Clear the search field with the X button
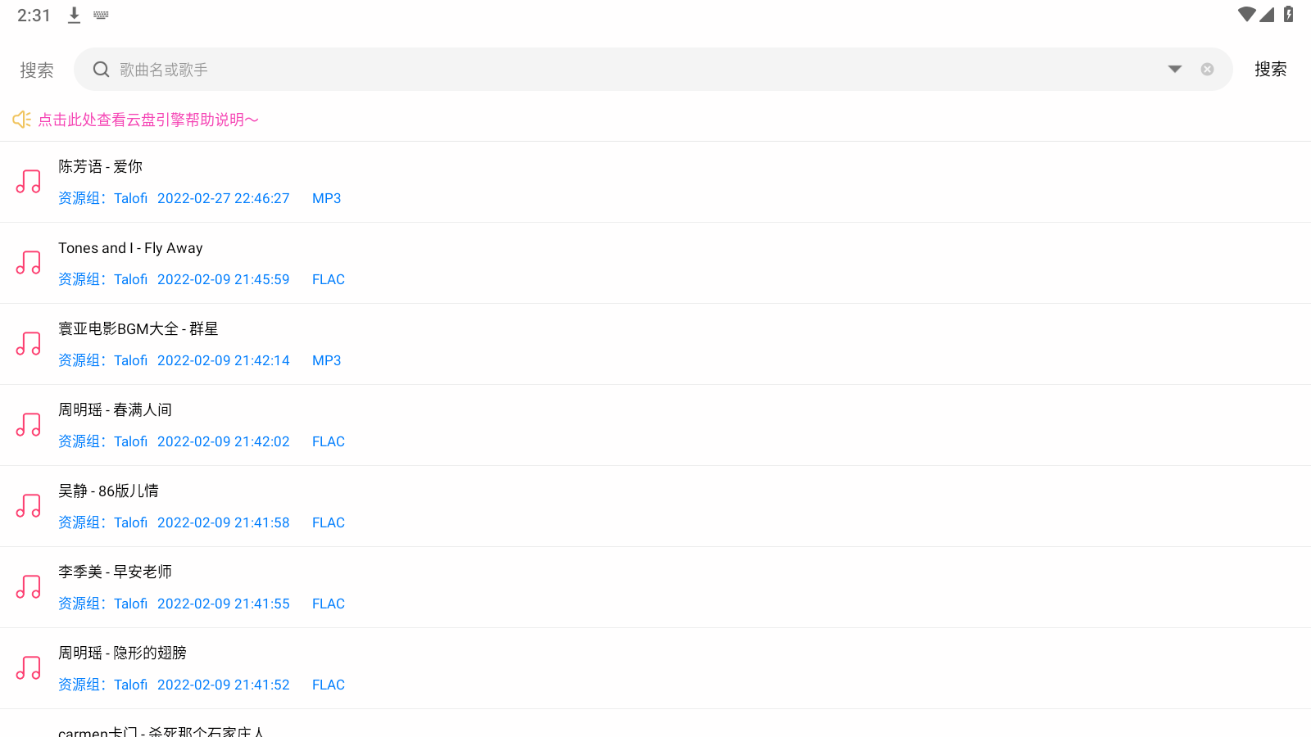The image size is (1311, 737). 1207,70
